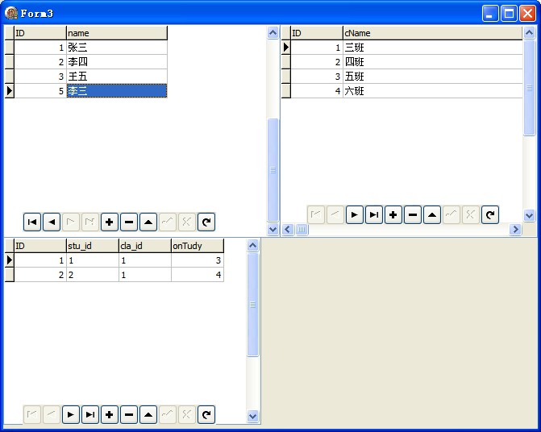Maximize the Form3 window
The image size is (541, 432).
(x=509, y=14)
